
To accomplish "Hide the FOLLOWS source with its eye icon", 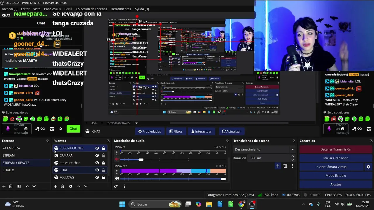I will point(97,177).
